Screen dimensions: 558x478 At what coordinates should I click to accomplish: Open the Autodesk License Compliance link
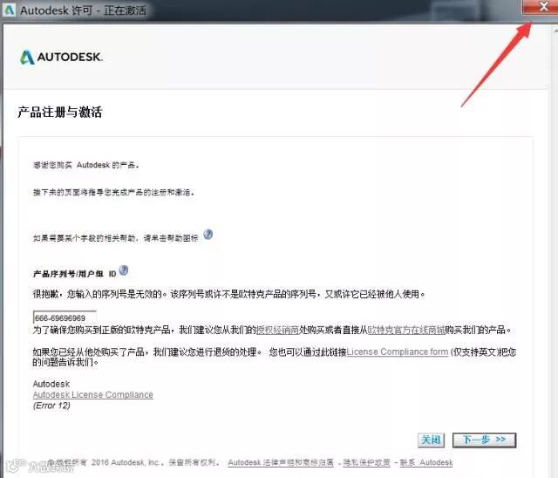coord(93,395)
